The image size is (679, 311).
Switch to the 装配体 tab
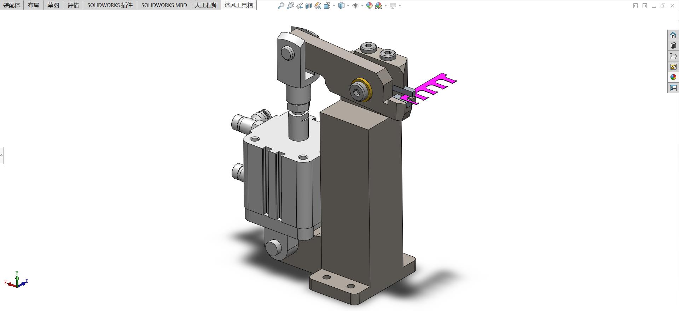(12, 5)
